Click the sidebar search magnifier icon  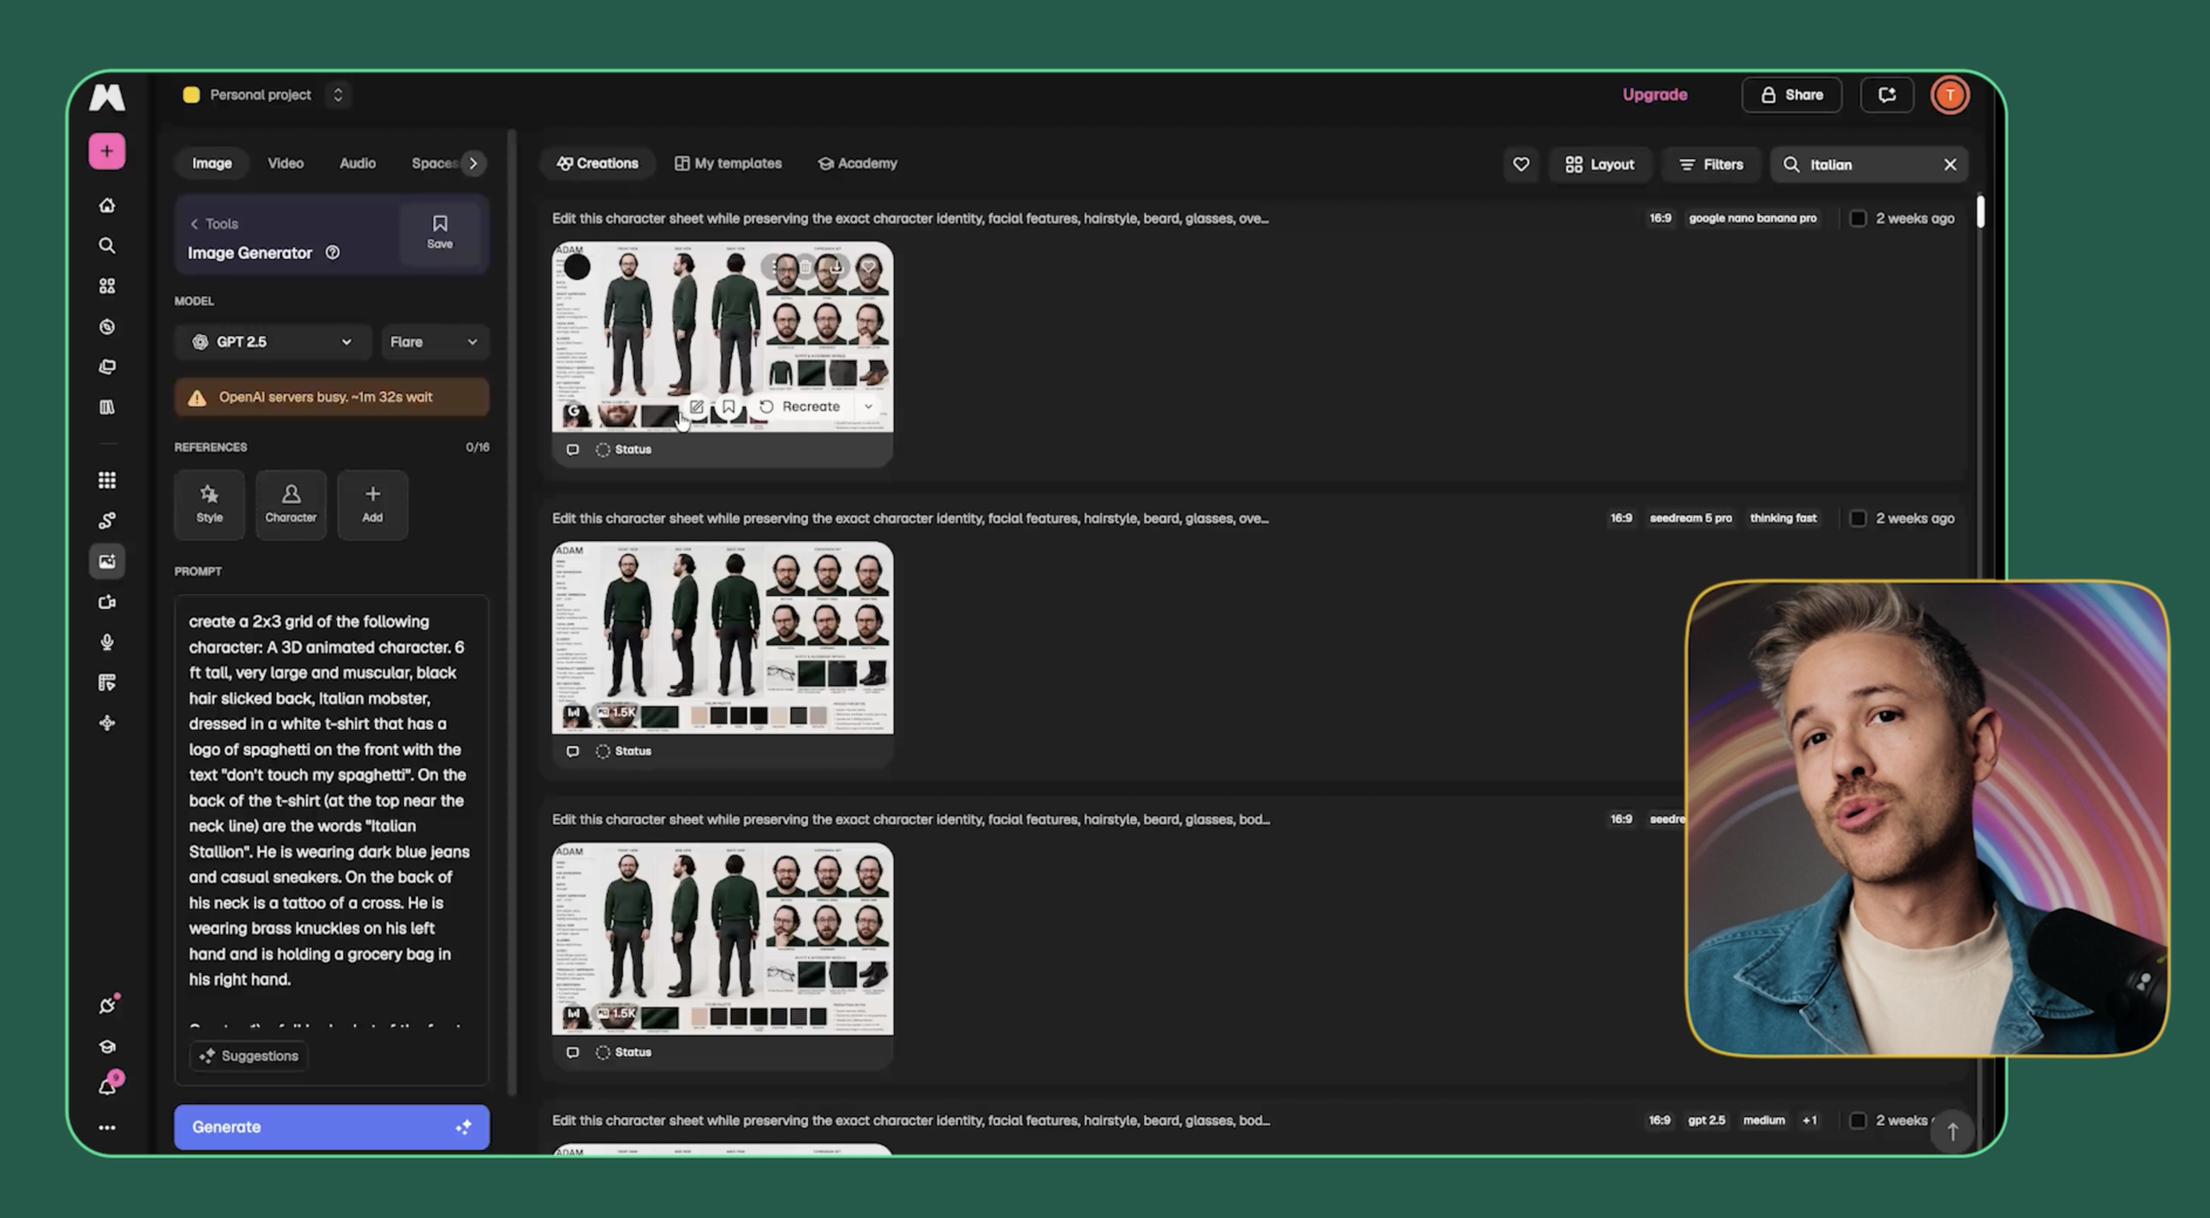(x=107, y=246)
